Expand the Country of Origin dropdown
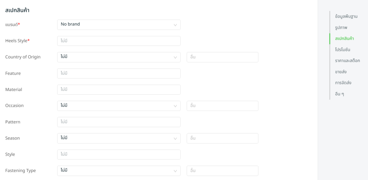Screen dimensions: 368x180 coord(119,57)
